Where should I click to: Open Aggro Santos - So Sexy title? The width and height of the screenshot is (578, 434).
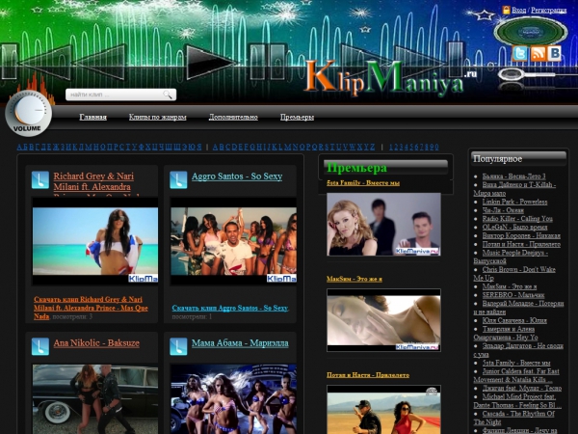237,176
